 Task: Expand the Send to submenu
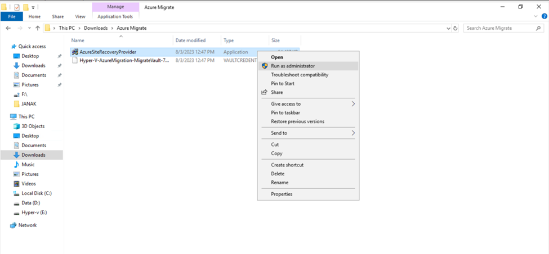pos(308,133)
